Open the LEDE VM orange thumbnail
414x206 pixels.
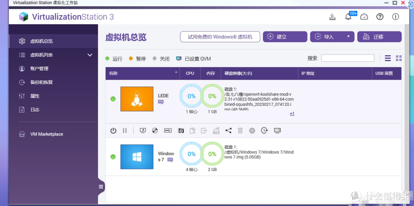137,99
